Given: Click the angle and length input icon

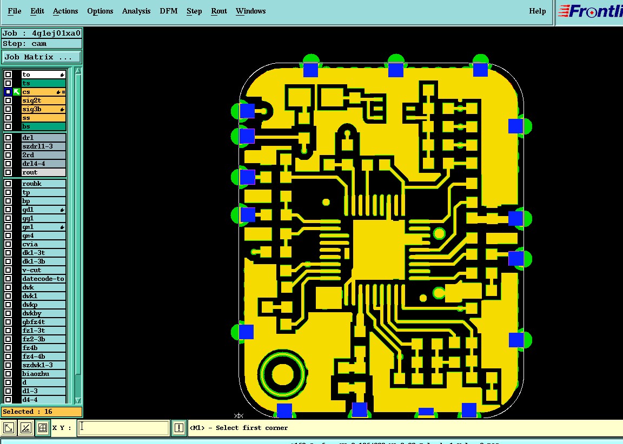Looking at the screenshot, I should click(25, 428).
